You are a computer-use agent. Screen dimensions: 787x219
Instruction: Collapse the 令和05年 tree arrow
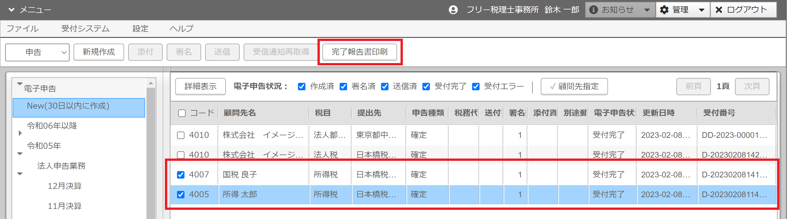[20, 154]
